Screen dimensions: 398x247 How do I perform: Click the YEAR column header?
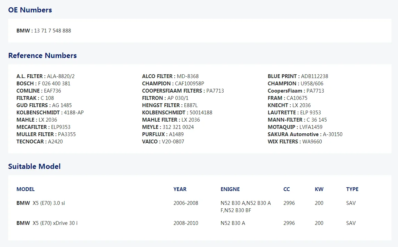point(180,189)
